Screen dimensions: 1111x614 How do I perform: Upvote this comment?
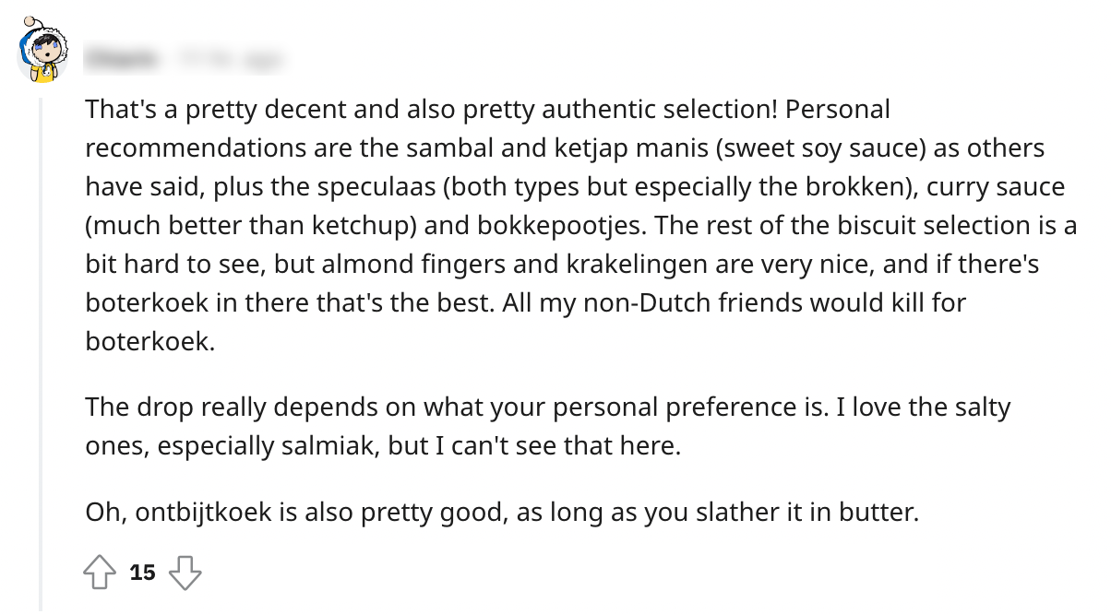[x=99, y=573]
